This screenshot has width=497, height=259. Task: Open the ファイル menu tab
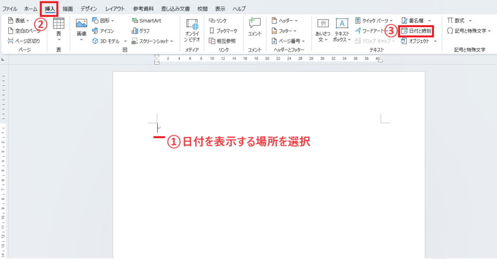click(x=10, y=9)
